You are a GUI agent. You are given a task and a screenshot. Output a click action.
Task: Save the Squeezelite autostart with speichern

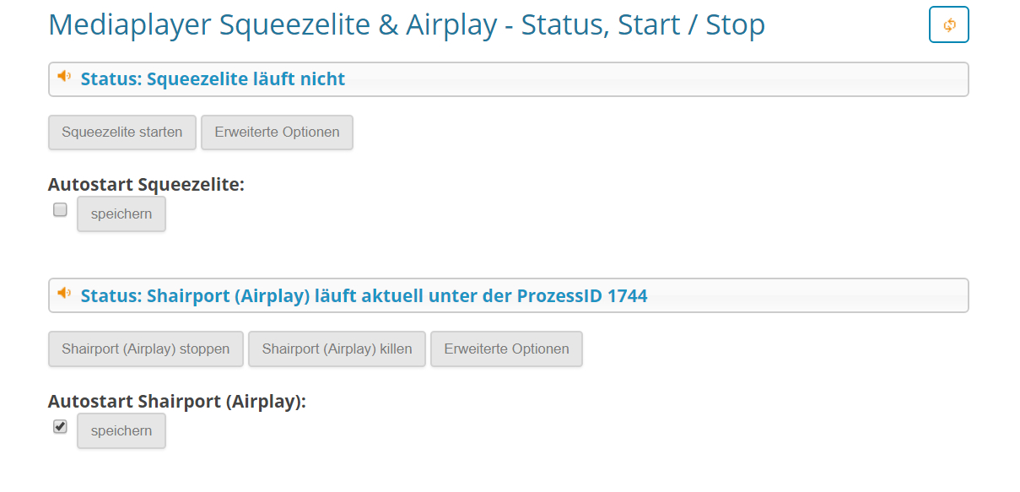pyautogui.click(x=121, y=214)
